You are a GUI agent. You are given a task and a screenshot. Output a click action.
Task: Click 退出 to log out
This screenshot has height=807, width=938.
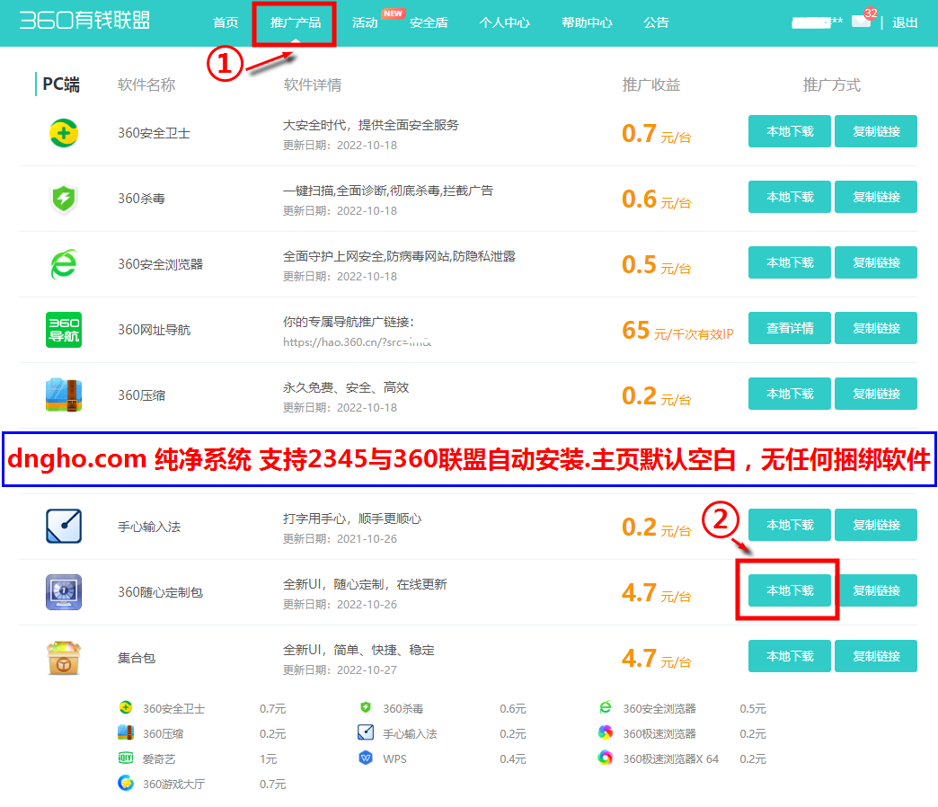[905, 22]
